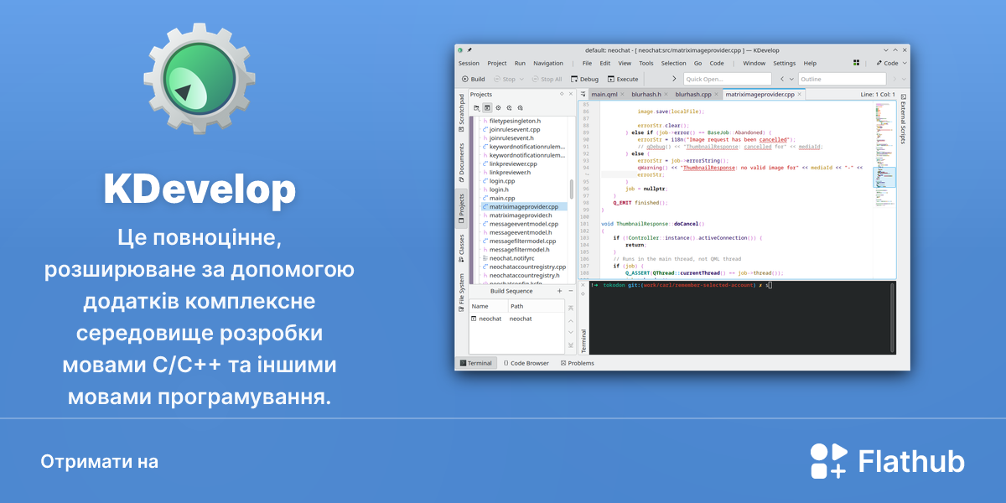The width and height of the screenshot is (1006, 503).
Task: Expand the toolbar overflow chevron after Execute
Action: [x=674, y=79]
